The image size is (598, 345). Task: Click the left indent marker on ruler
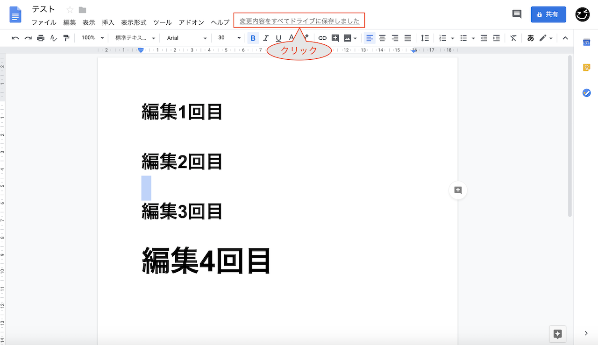click(x=141, y=50)
